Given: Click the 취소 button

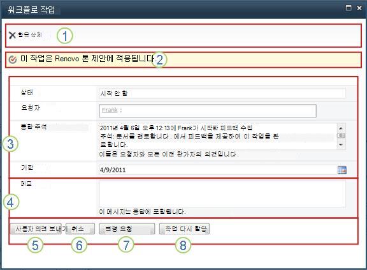Looking at the screenshot, I should tap(80, 229).
